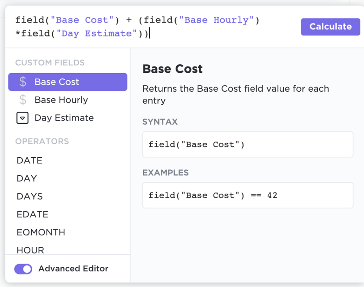Image resolution: width=364 pixels, height=287 pixels.
Task: Click the dropdown icon beside Day Estimate
Action: coord(22,118)
